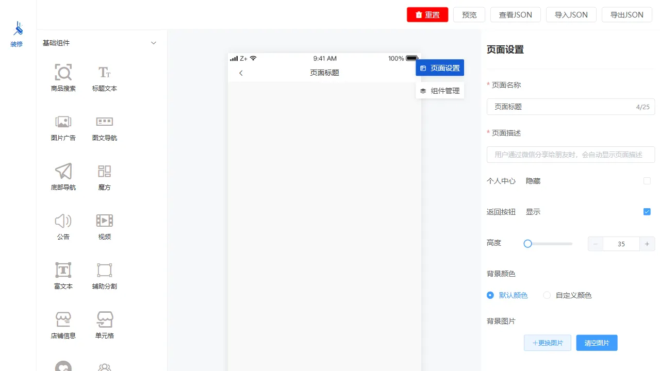Add the 标题文本 title text component
The height and width of the screenshot is (371, 660).
pyautogui.click(x=105, y=78)
